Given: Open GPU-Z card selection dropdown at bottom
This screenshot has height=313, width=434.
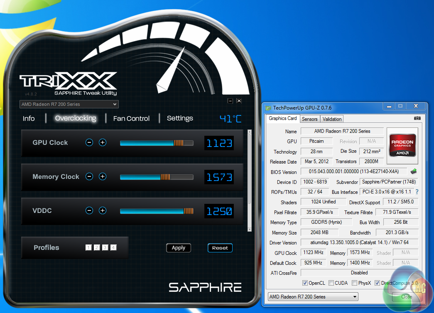Looking at the screenshot, I should tap(313, 297).
